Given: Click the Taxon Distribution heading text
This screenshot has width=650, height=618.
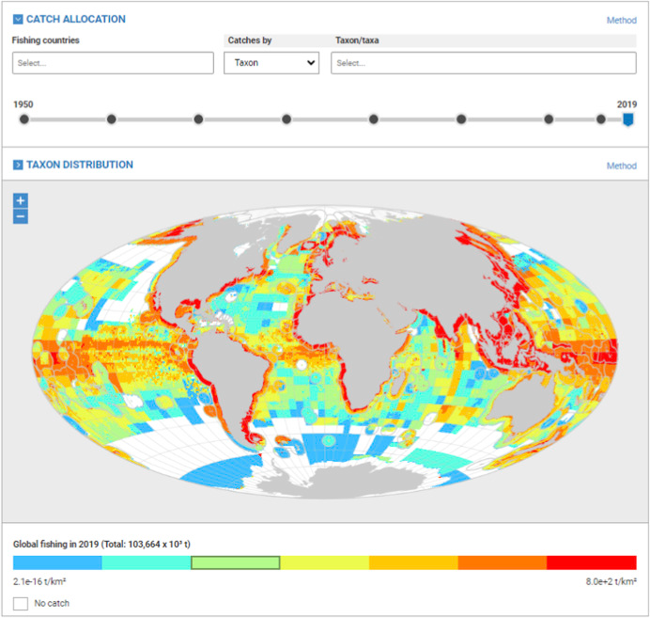Looking at the screenshot, I should [x=80, y=165].
